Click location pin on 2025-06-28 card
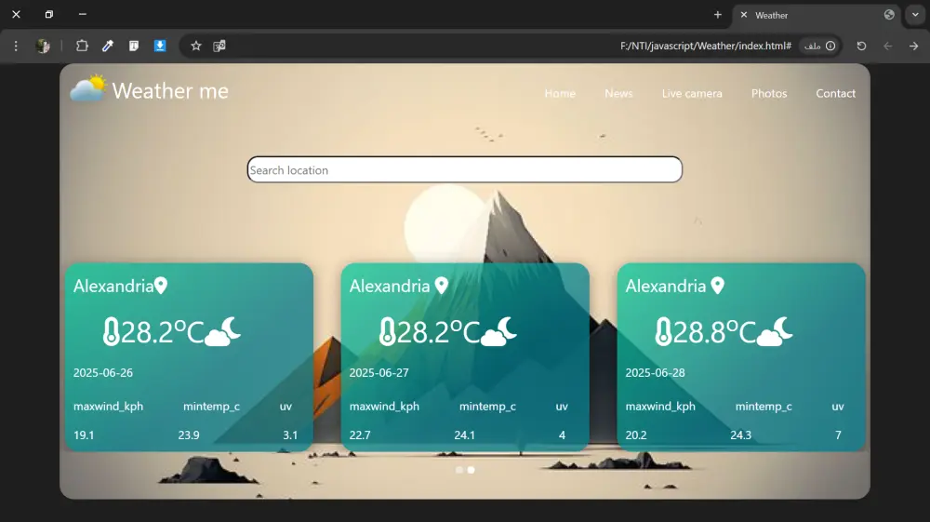 click(x=718, y=286)
